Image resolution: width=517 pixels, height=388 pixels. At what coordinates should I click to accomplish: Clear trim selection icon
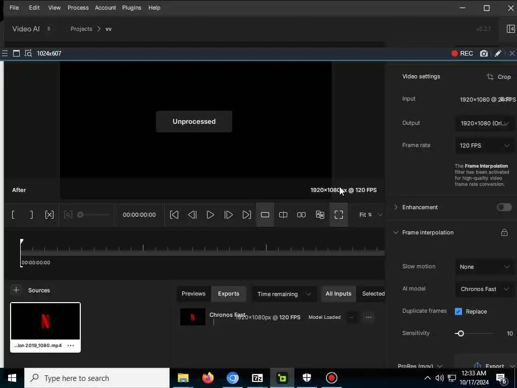49,215
